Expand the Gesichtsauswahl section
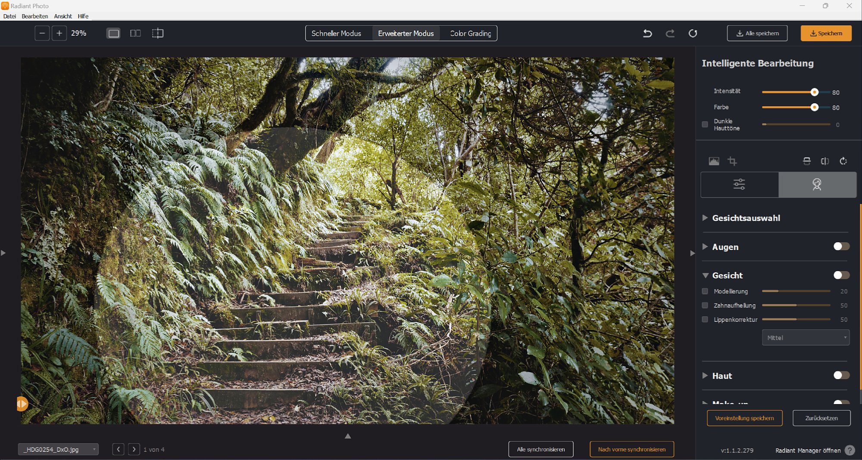 coord(705,218)
